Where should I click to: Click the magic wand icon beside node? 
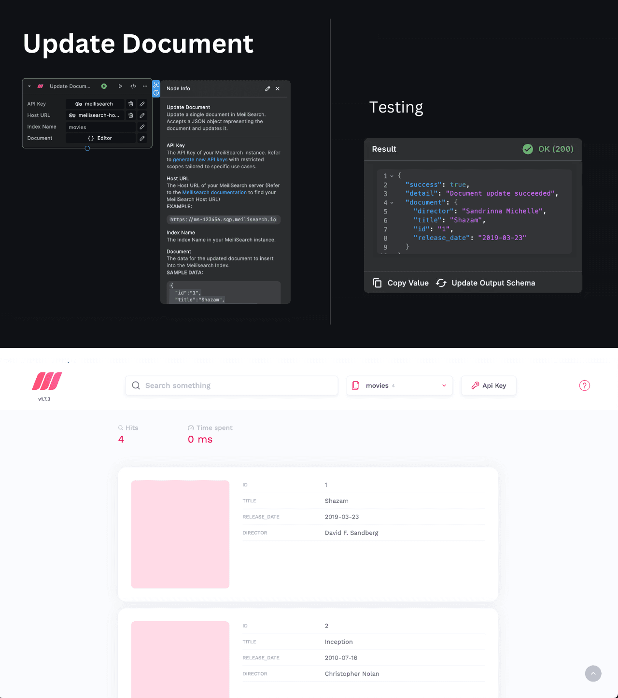pos(156,85)
